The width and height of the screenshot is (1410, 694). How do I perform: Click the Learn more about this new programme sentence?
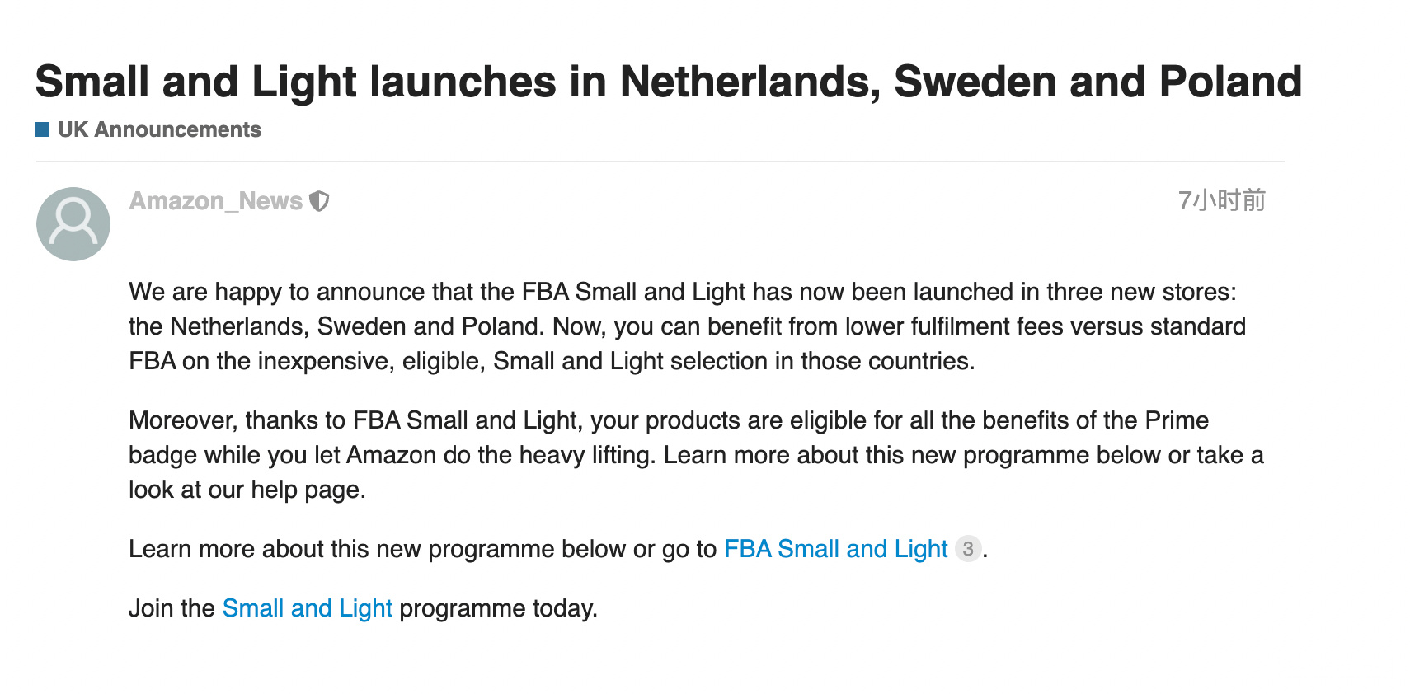(423, 549)
